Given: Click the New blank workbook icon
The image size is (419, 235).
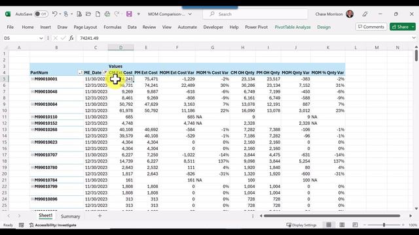Looking at the screenshot, I should (x=98, y=14).
